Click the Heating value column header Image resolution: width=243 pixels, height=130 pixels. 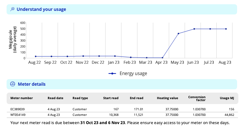(x=167, y=98)
